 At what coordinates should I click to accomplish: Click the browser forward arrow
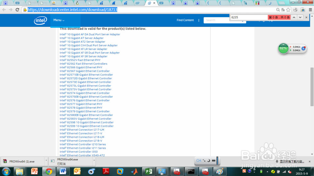click(x=11, y=10)
